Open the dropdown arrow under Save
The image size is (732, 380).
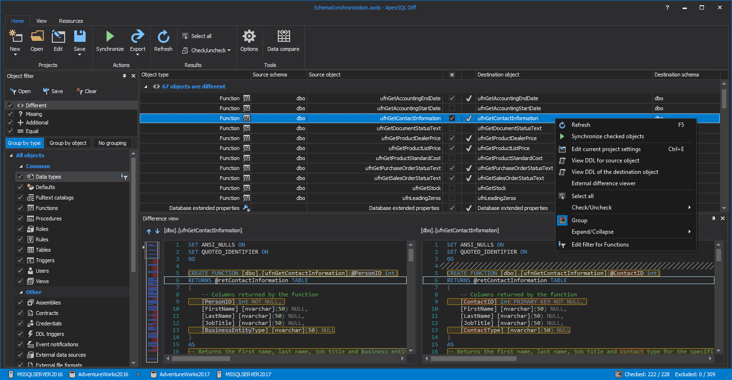pyautogui.click(x=79, y=55)
